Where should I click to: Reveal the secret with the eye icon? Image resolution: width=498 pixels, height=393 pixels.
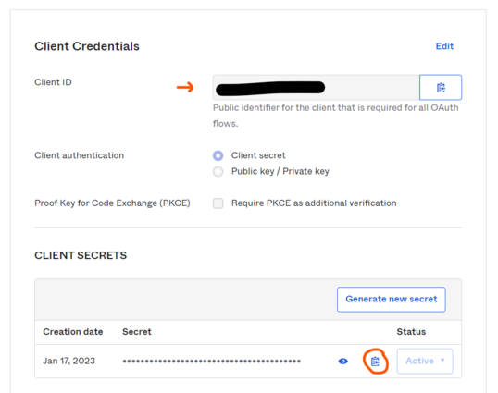click(343, 362)
